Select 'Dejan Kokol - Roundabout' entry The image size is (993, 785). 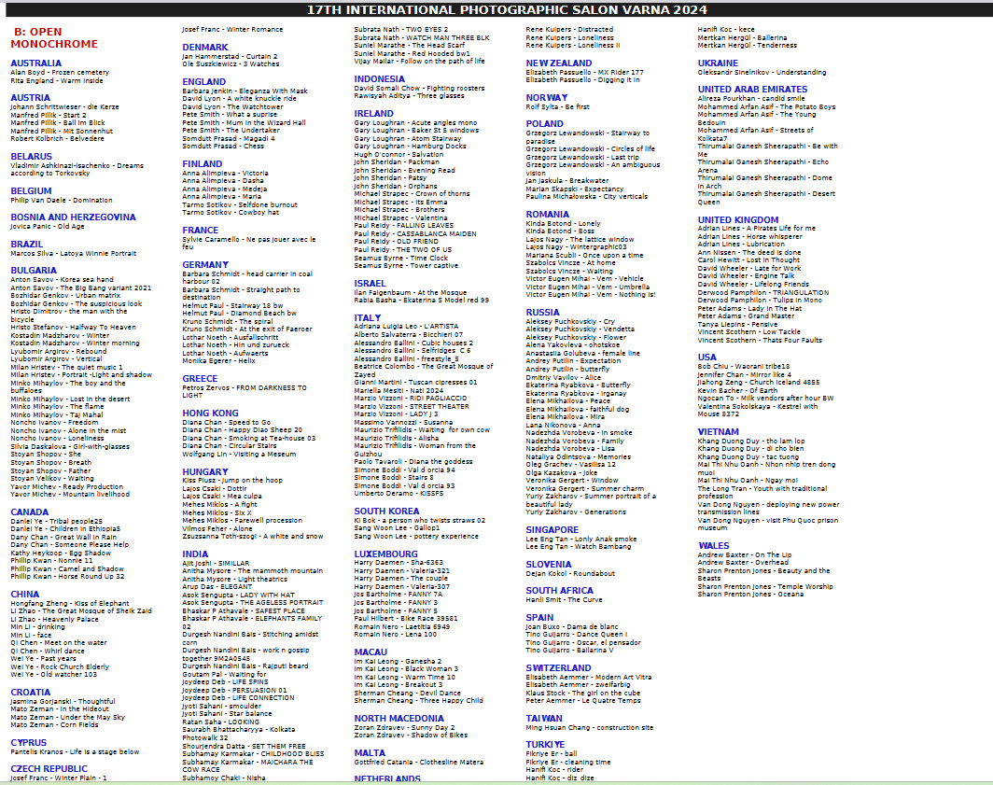click(x=570, y=573)
